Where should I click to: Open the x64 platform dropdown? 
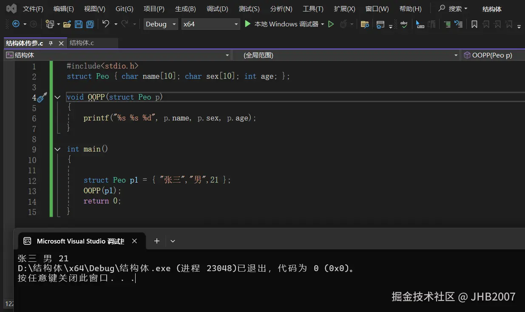pos(236,24)
